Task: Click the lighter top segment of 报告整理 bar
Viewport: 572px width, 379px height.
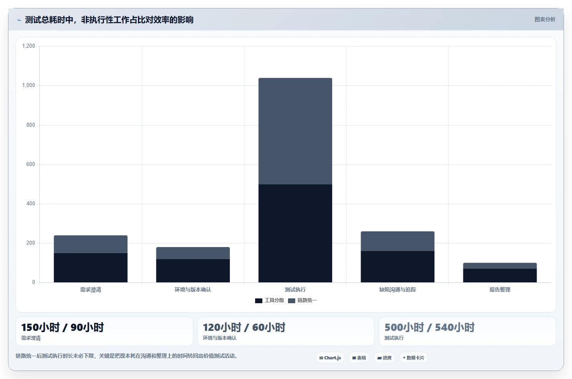Action: tap(500, 266)
